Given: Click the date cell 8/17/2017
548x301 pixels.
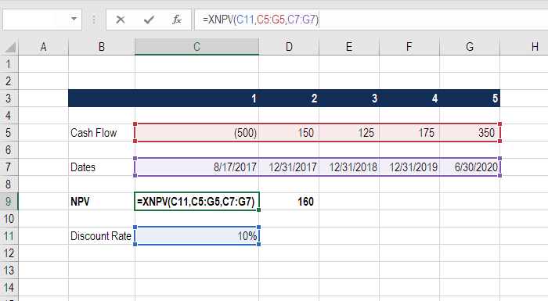Looking at the screenshot, I should 196,167.
